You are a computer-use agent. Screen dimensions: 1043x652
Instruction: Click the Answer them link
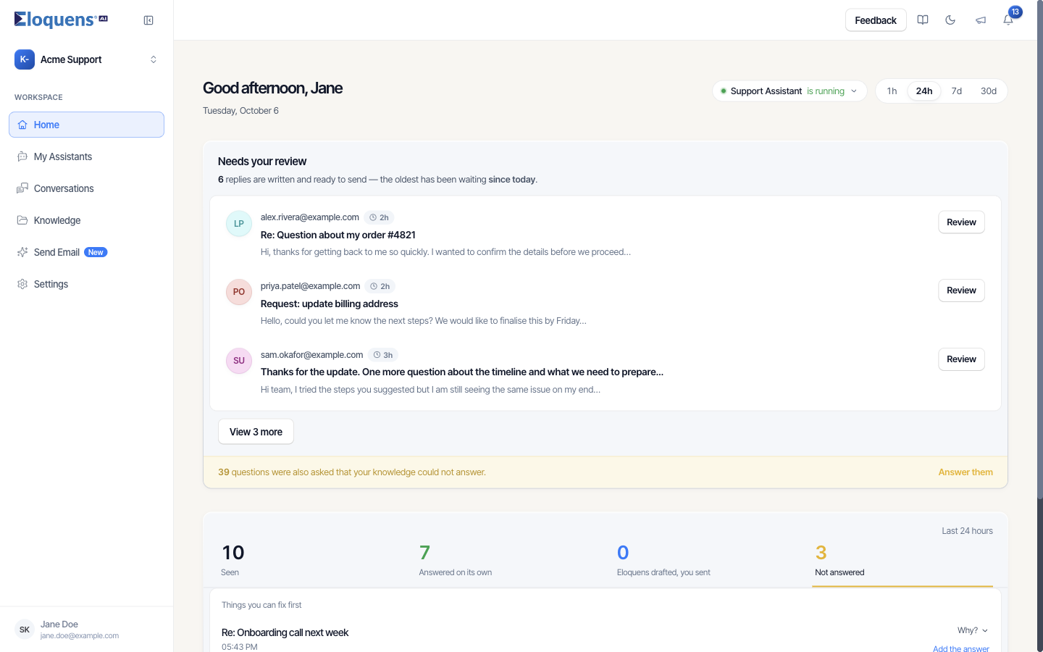pyautogui.click(x=965, y=472)
